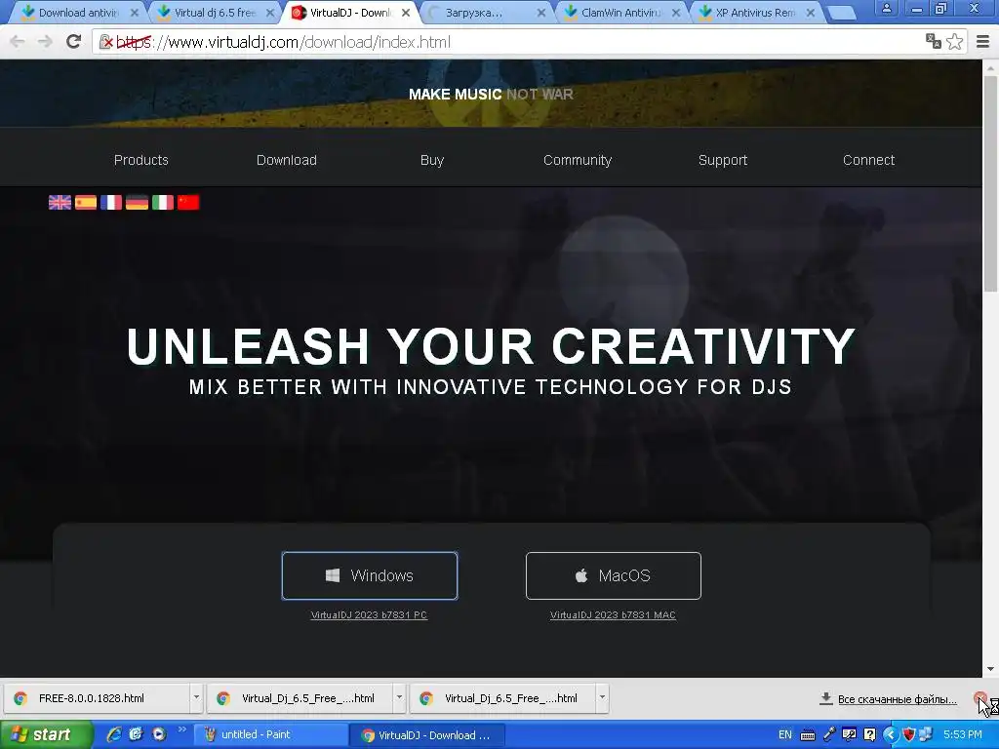Open the Products navigation menu
The image size is (999, 749).
tap(141, 161)
